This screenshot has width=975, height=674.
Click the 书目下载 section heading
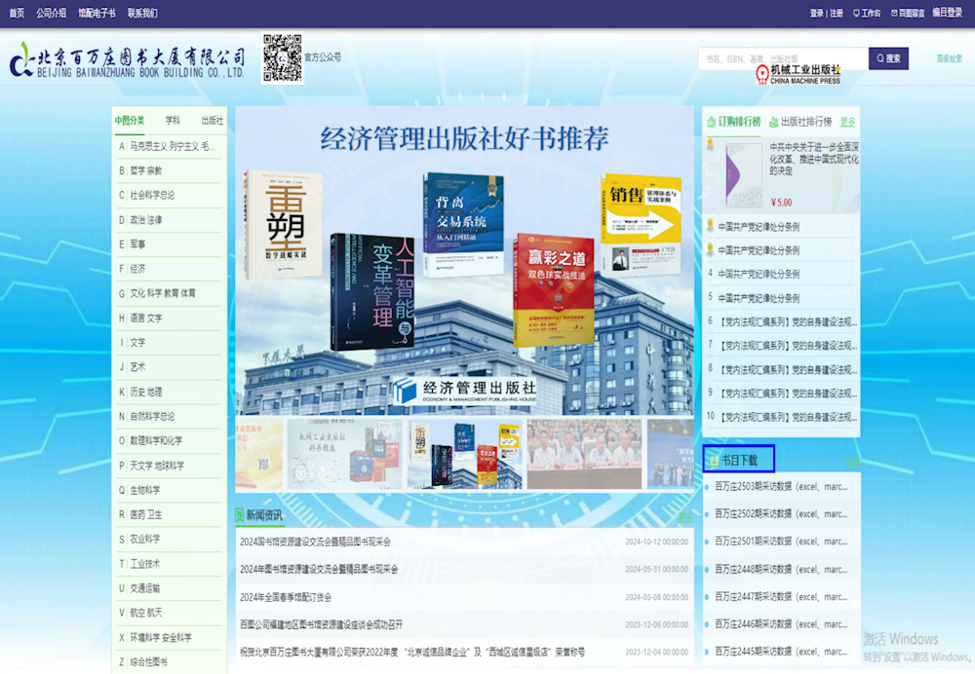(739, 461)
